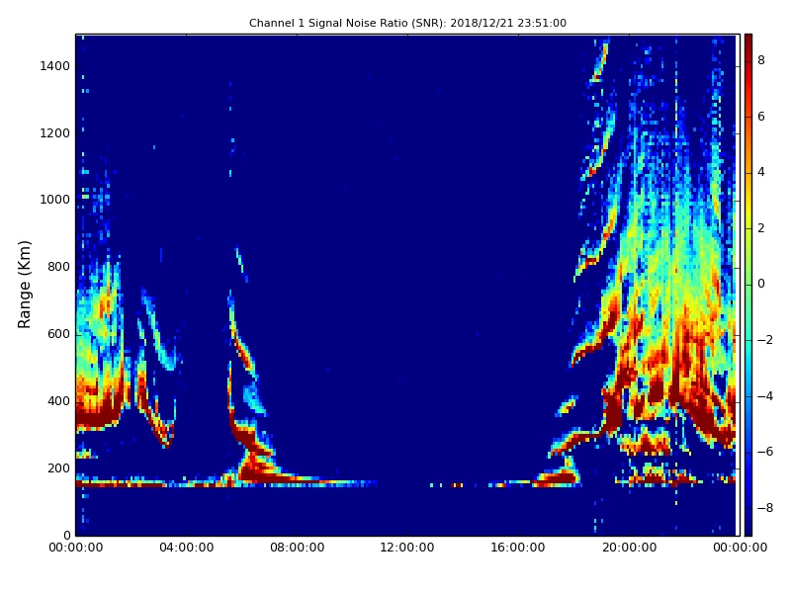Click the 600 range tick label
Screen dimensions: 791x593
(58, 334)
